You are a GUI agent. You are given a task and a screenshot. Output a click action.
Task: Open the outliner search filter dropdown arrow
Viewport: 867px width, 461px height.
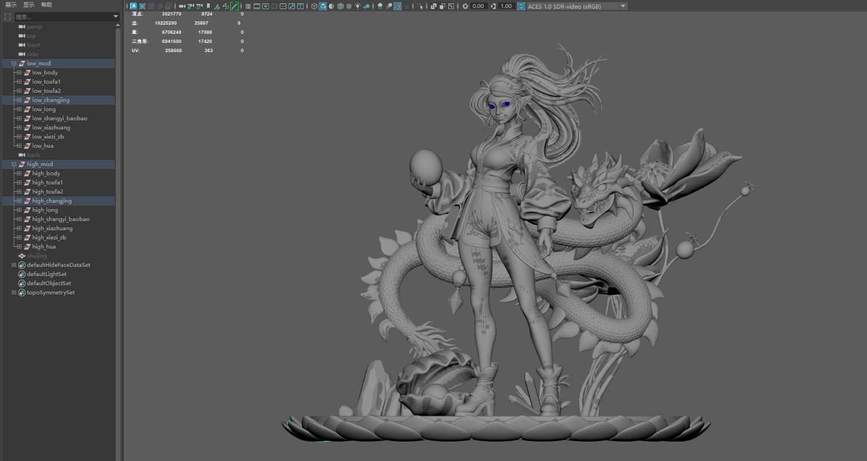pos(116,17)
